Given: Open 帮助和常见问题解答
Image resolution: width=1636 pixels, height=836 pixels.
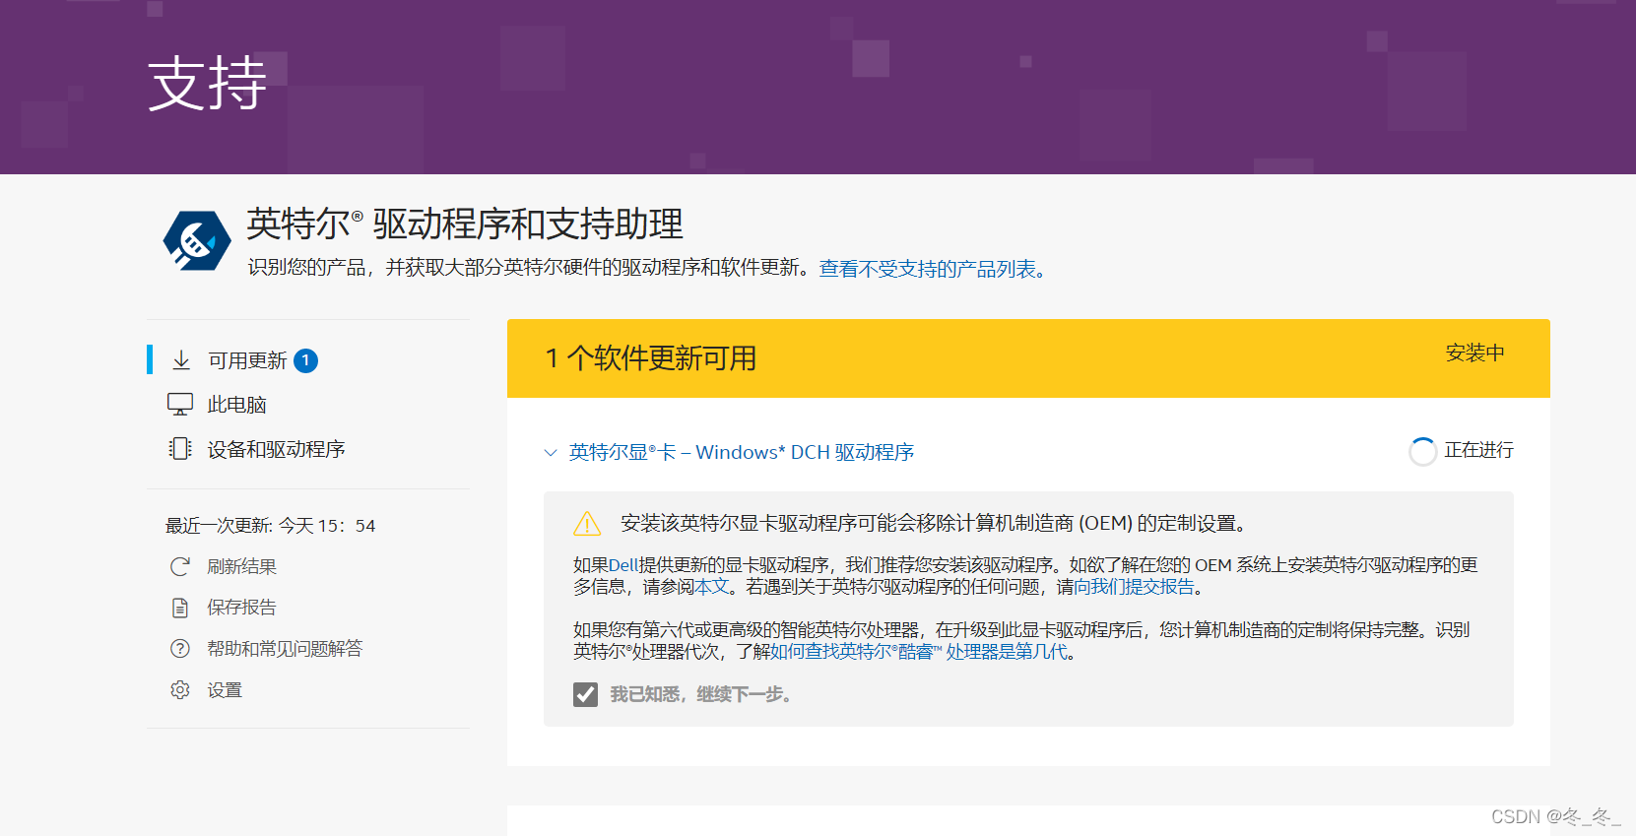Looking at the screenshot, I should (x=285, y=649).
